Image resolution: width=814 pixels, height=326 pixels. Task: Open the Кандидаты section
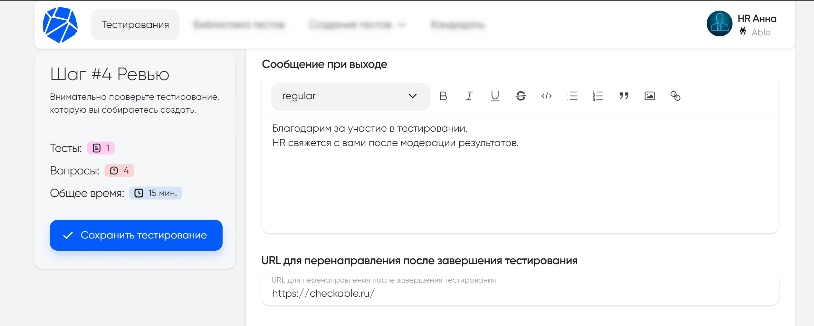click(456, 25)
